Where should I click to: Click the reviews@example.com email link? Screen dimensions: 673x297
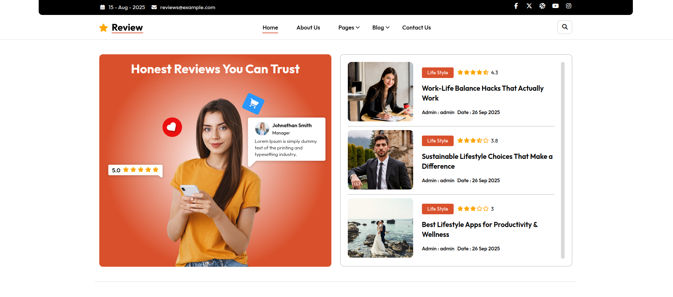pos(187,7)
